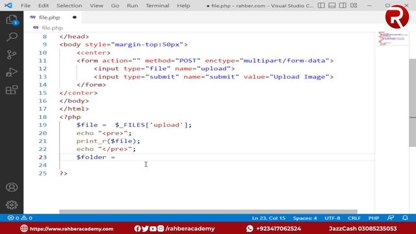Toggle secondary side bar layout icon
This screenshot has height=234, width=416.
[x=343, y=5]
